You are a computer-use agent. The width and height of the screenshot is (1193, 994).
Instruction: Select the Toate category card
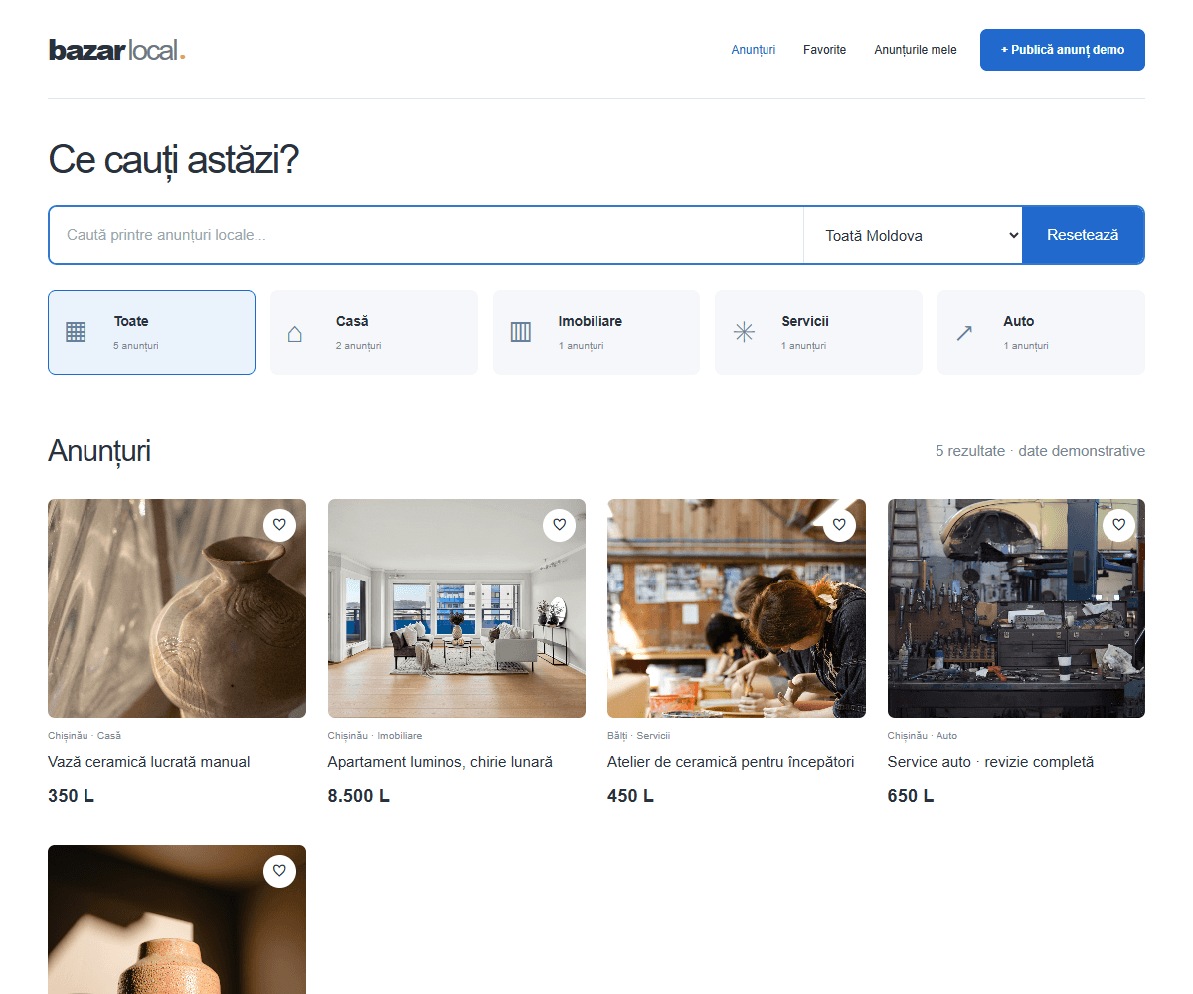coord(151,332)
